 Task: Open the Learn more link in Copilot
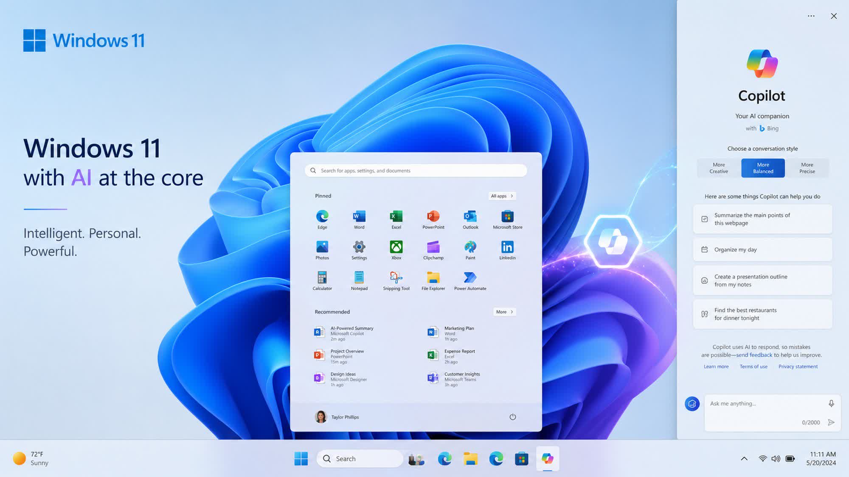716,366
